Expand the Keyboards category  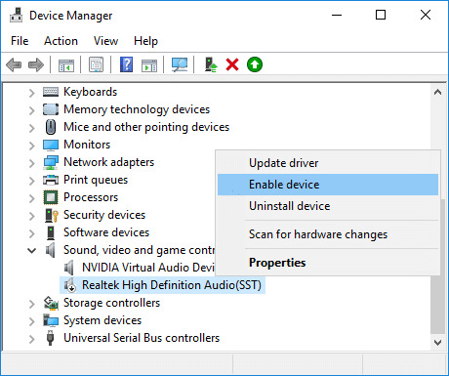pyautogui.click(x=31, y=93)
